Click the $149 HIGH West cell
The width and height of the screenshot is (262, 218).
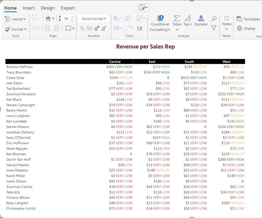pyautogui.click(x=236, y=176)
